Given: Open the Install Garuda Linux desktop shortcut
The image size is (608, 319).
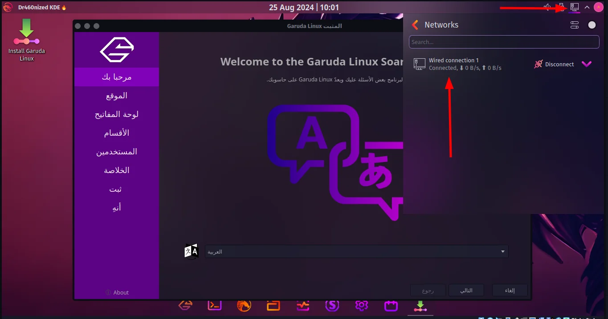Looking at the screenshot, I should tap(27, 40).
